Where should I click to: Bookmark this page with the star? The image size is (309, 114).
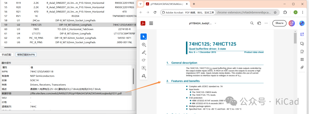275,12
